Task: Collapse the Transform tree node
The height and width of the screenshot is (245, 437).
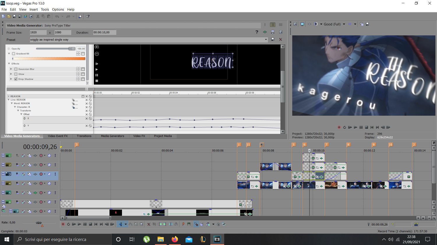Action: click(18, 110)
